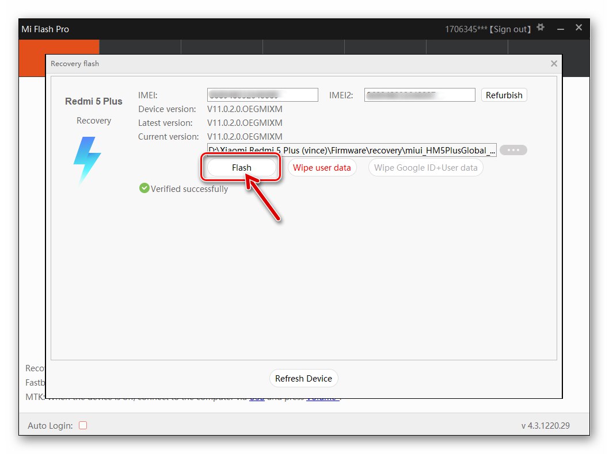
Task: Click Sign out link in title bar
Action: pos(512,29)
